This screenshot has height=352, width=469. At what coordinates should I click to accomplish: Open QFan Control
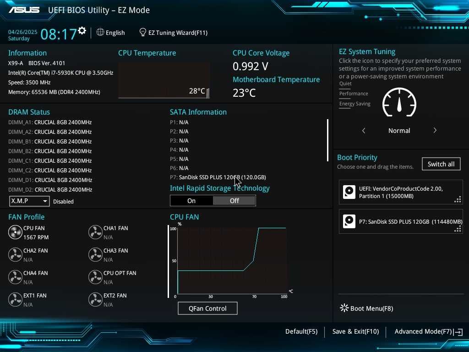207,308
